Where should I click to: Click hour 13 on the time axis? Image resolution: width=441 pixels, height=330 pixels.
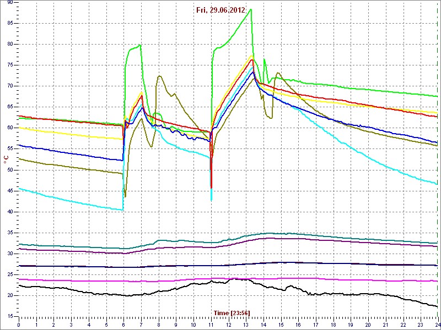pos(246,324)
